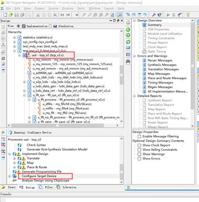This screenshot has width=199, height=202.
Task: Expand the test_mdy_mac node
Action: tap(14, 46)
